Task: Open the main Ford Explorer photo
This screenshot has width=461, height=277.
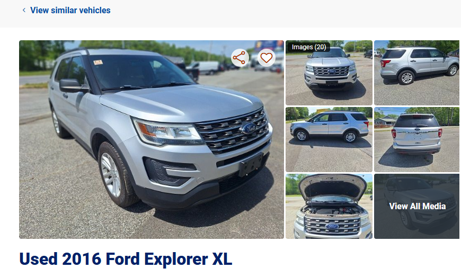Action: pos(152,139)
